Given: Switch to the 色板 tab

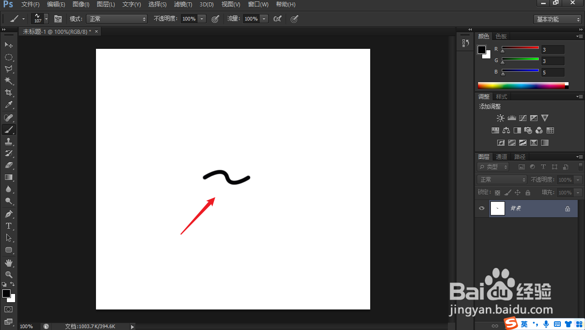Looking at the screenshot, I should [501, 36].
